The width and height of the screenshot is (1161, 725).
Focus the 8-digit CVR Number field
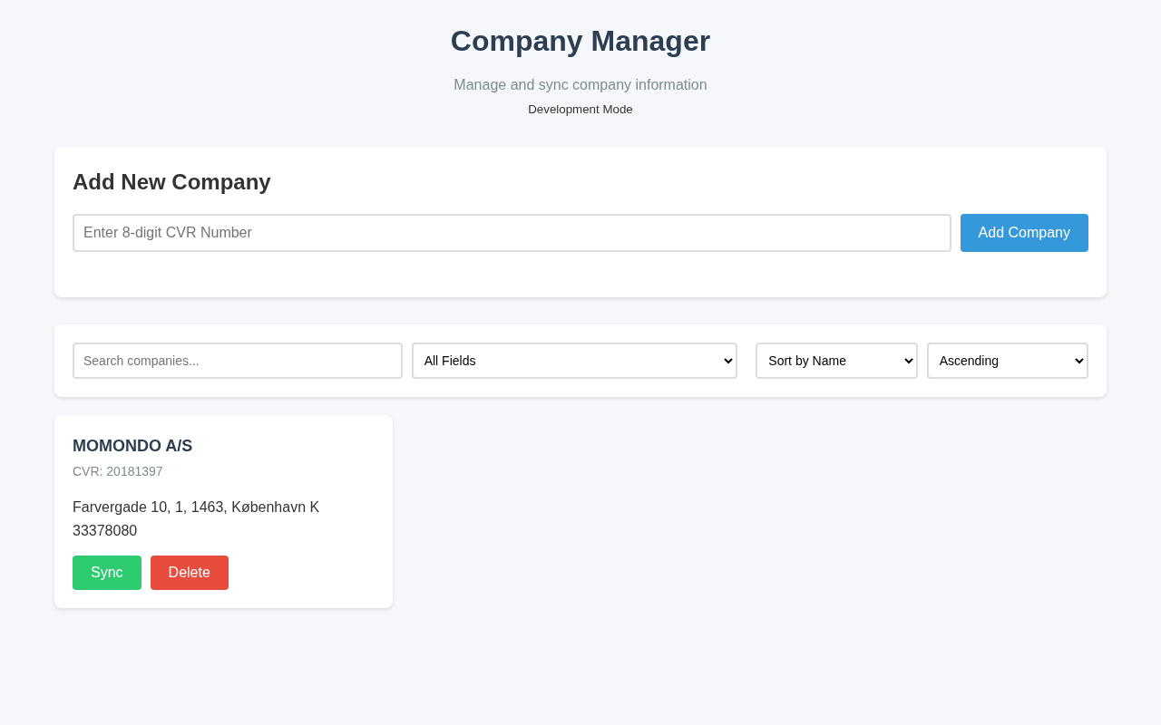(512, 233)
